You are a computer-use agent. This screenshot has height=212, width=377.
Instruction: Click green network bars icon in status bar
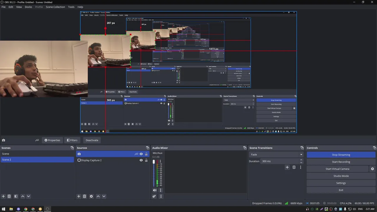[x=286, y=203]
